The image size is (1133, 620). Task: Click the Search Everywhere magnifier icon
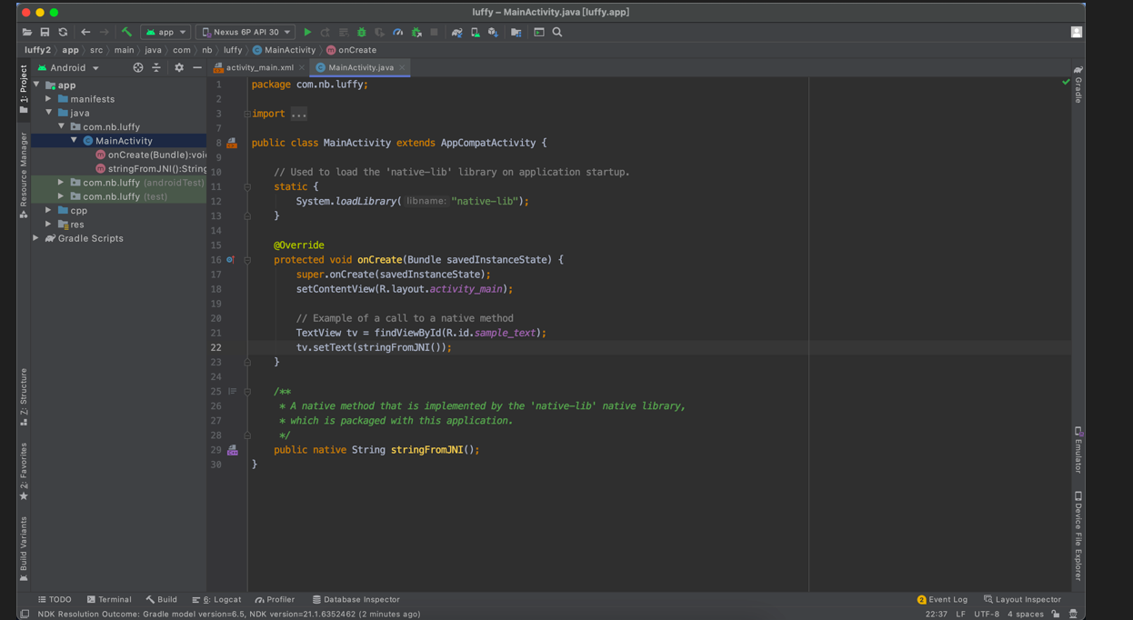[x=557, y=32]
